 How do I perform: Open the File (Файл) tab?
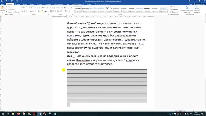click(2, 4)
